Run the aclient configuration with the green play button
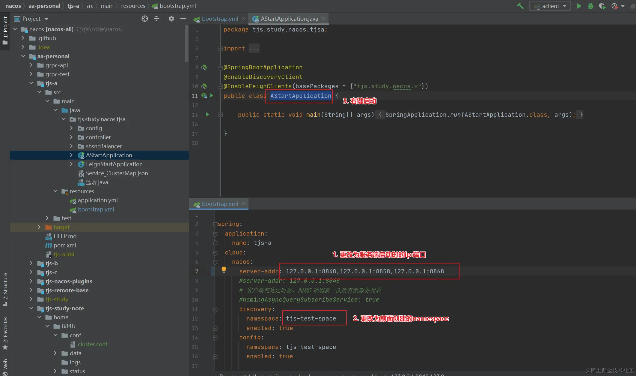The height and width of the screenshot is (376, 636). click(x=579, y=6)
